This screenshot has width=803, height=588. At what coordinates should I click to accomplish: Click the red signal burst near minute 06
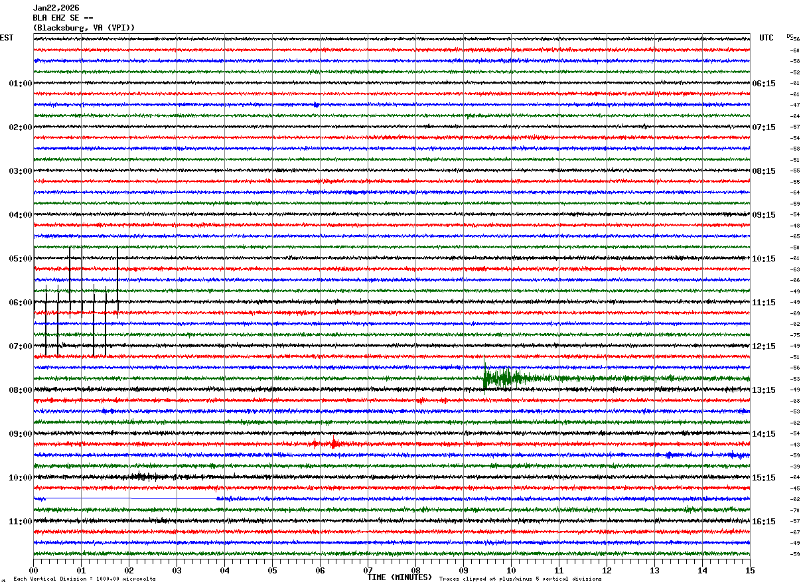click(334, 443)
